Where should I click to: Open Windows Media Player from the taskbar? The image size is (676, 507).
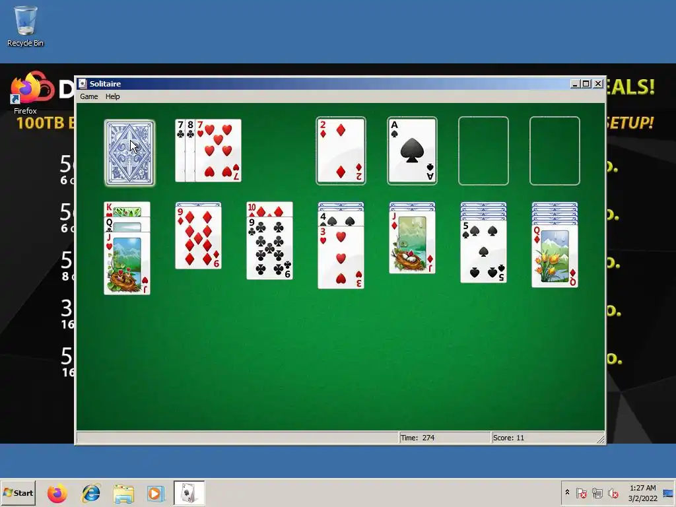click(155, 493)
